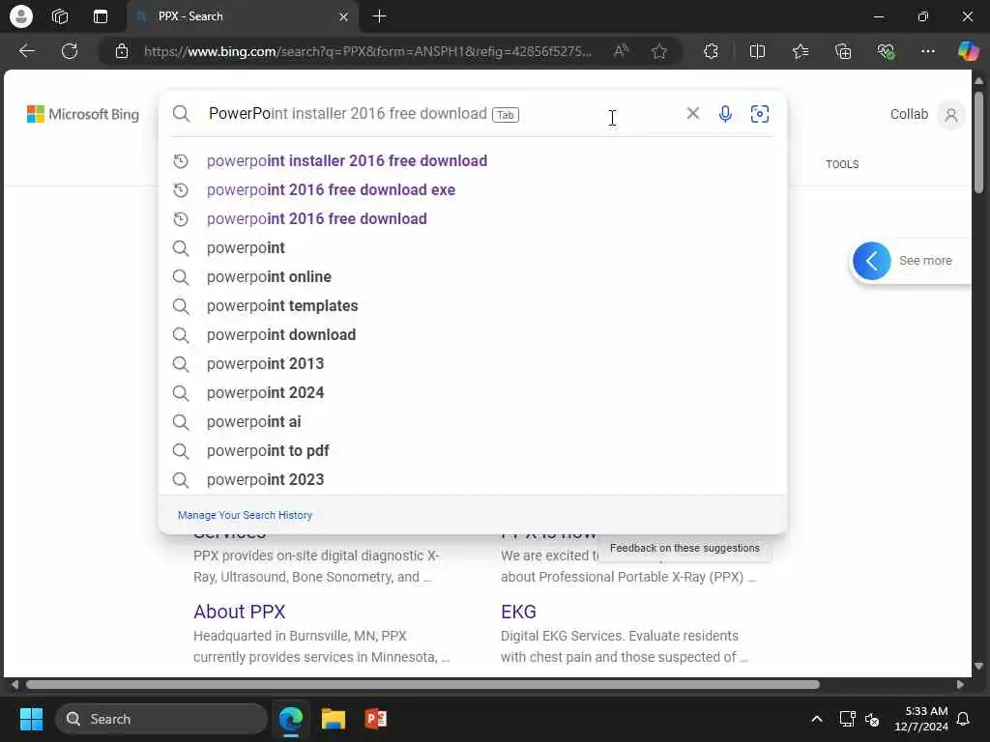Viewport: 990px width, 742px height.
Task: Choose the plain 'powerpoint' suggestion
Action: pyautogui.click(x=472, y=248)
